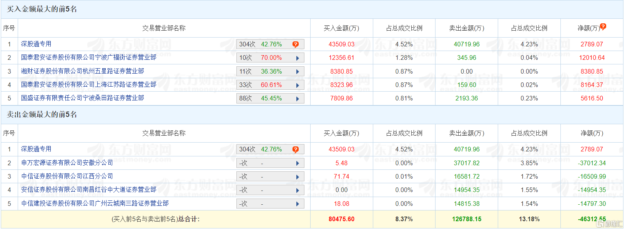Select net amount value -16509.99
This screenshot has height=230, width=625.
pyautogui.click(x=592, y=176)
